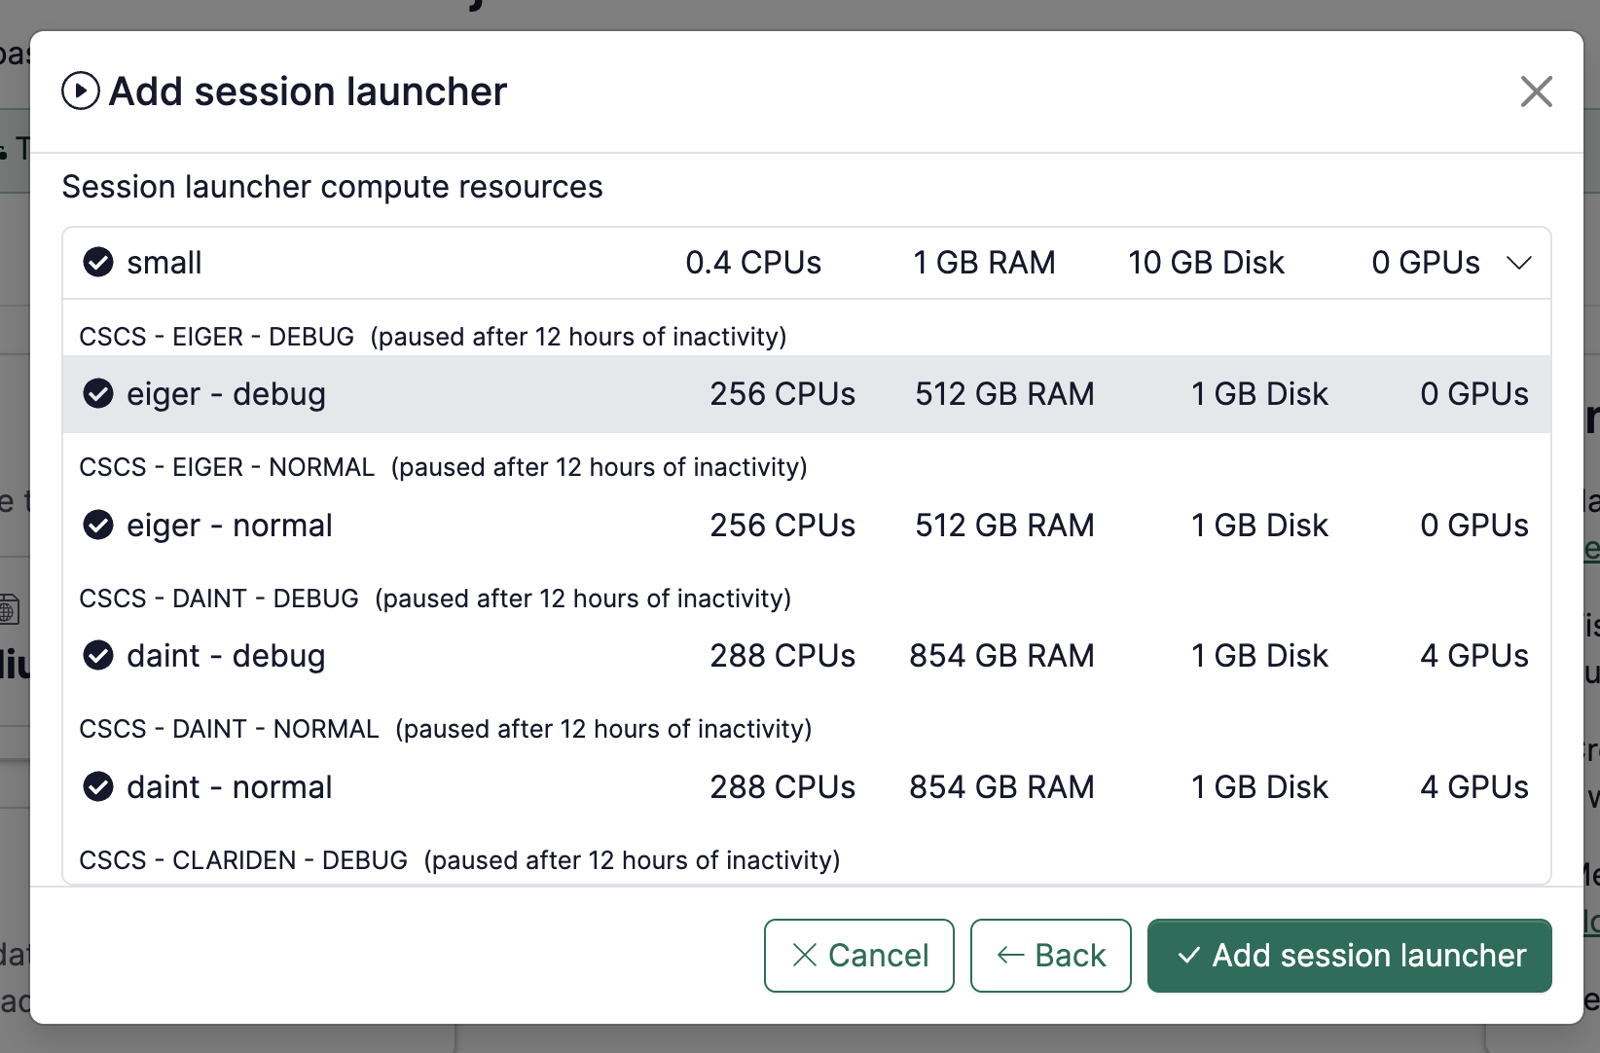The height and width of the screenshot is (1053, 1600).
Task: Click the X icon inside Cancel button
Action: [x=804, y=956]
